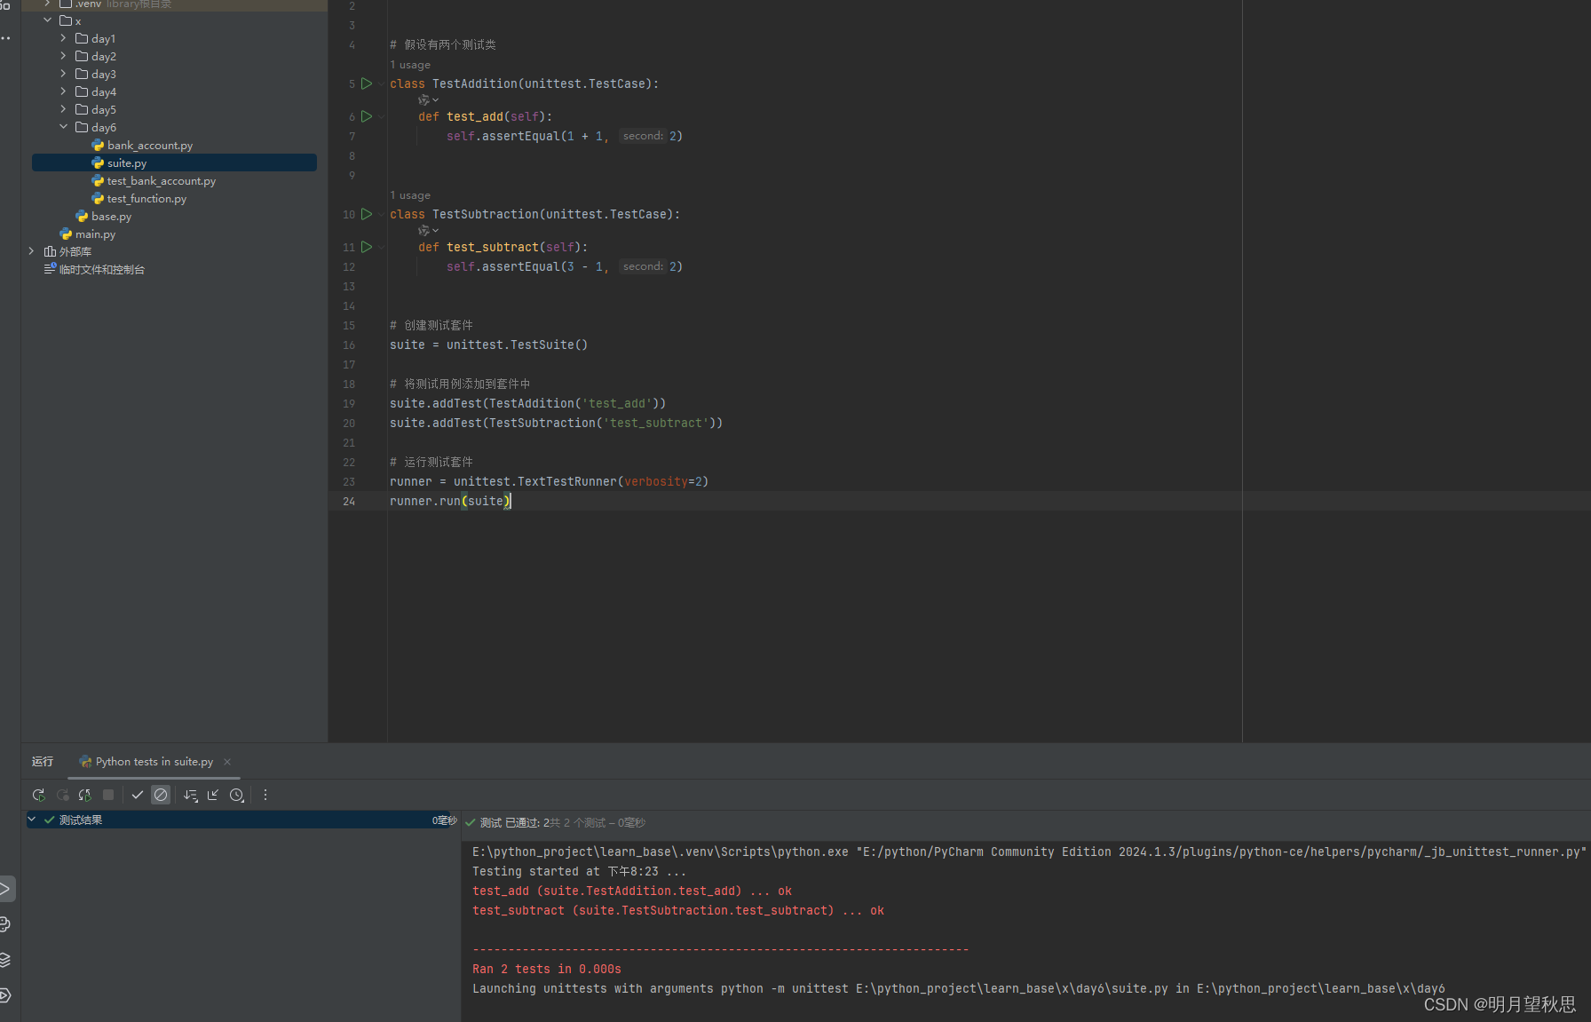Run TestAddition class from the gutter
1591x1022 pixels.
tap(367, 83)
